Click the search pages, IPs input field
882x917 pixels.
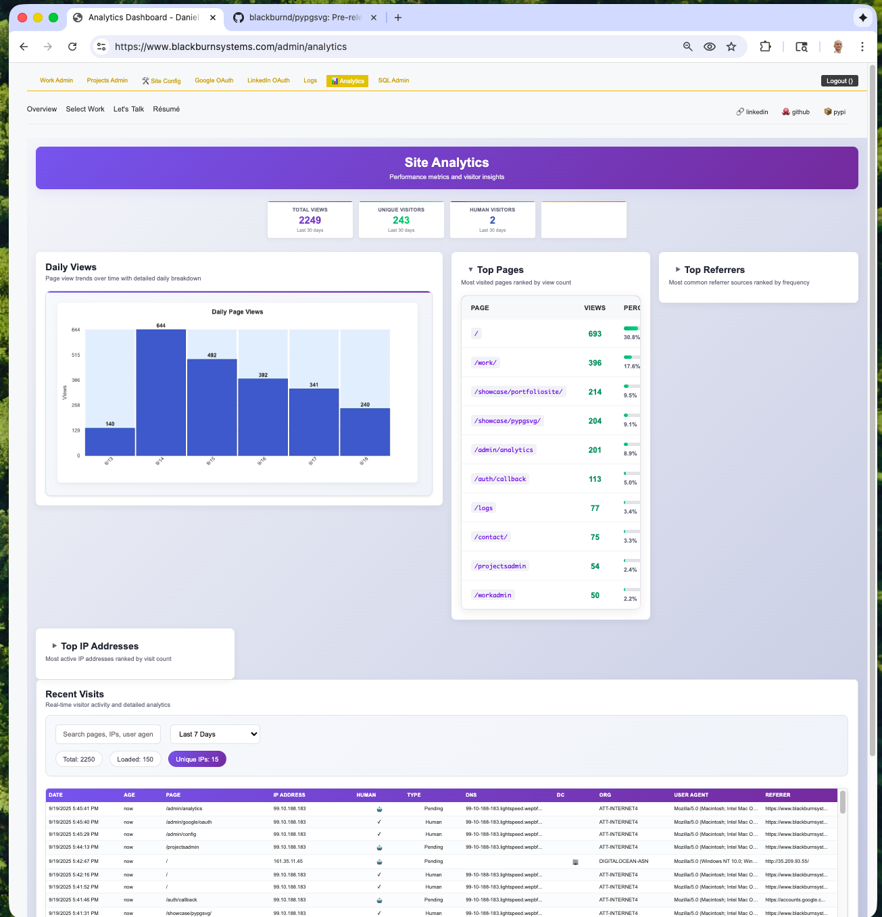tap(108, 735)
